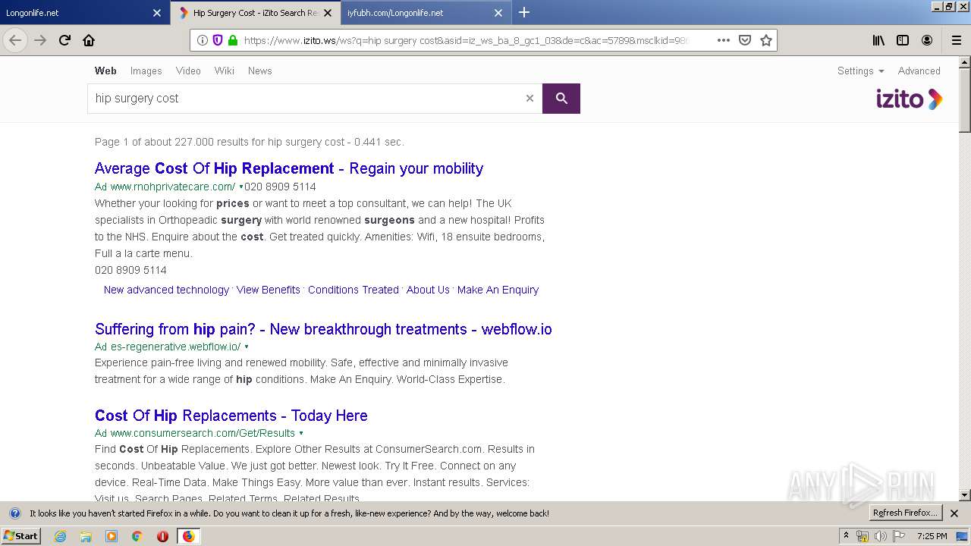Open Suffering from hip pain result
This screenshot has height=546, width=971.
[x=323, y=329]
